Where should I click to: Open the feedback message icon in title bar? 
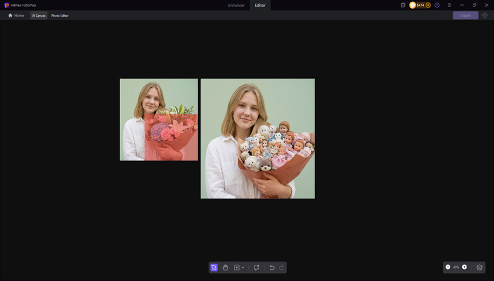coord(403,6)
